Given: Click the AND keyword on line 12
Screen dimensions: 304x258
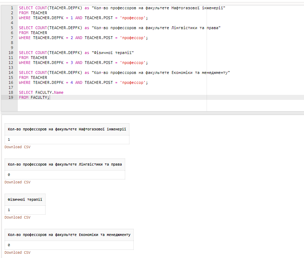Looking at the screenshot, I should [79, 63].
